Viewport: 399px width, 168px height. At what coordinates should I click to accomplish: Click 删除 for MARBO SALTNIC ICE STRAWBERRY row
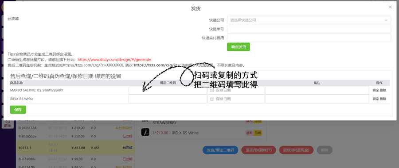tap(383, 90)
